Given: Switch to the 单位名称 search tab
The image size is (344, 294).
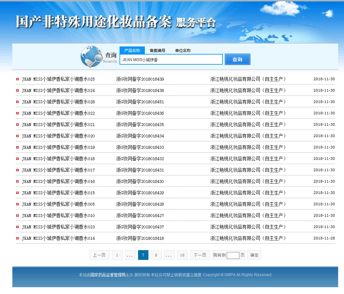Looking at the screenshot, I should coord(183,50).
